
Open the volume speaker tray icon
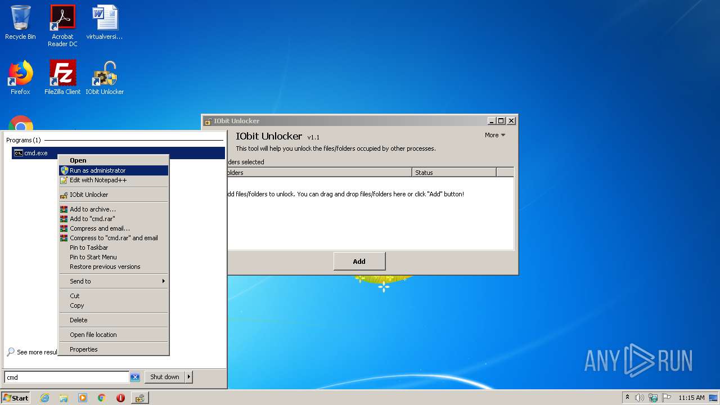640,398
